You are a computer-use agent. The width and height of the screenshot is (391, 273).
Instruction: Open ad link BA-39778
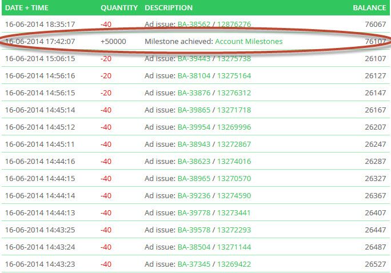tap(194, 213)
